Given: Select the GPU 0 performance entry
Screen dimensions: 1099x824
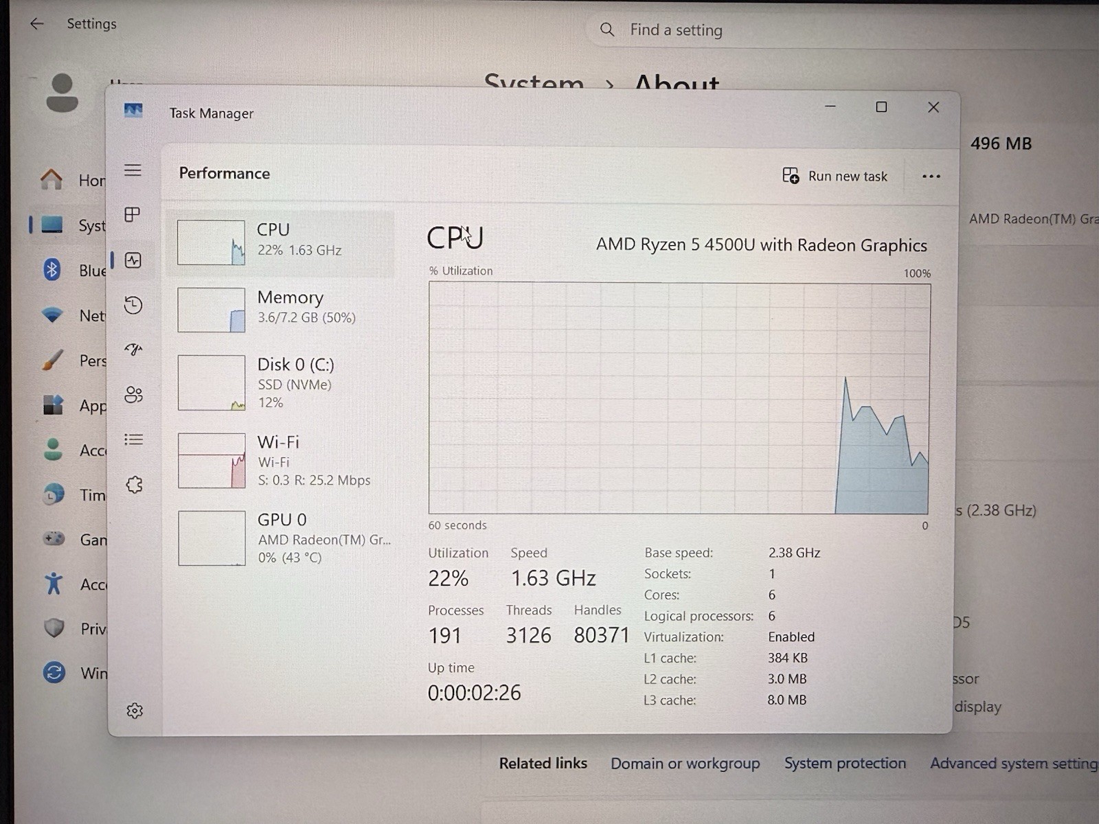Looking at the screenshot, I should point(280,538).
